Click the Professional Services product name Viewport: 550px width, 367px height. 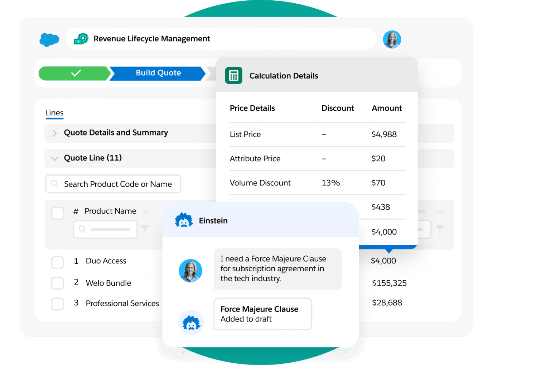(x=122, y=304)
